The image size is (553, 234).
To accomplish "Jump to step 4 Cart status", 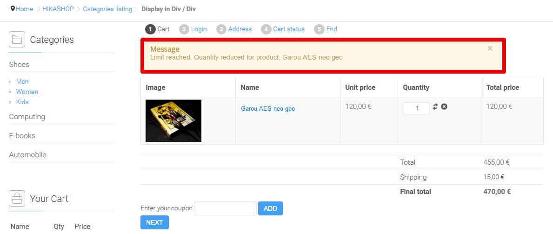I will [x=283, y=29].
